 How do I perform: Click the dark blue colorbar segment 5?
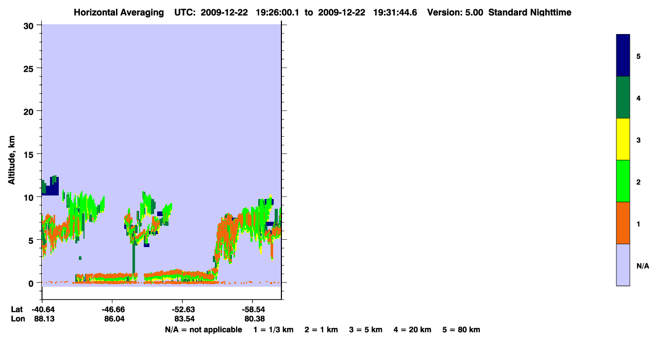pyautogui.click(x=623, y=55)
